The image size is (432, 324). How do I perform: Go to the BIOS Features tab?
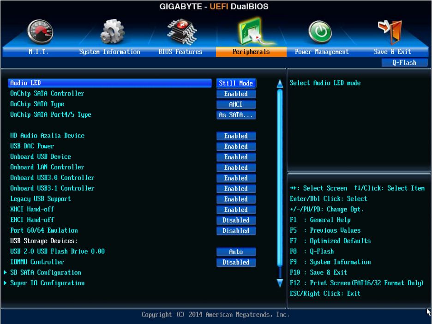180,52
